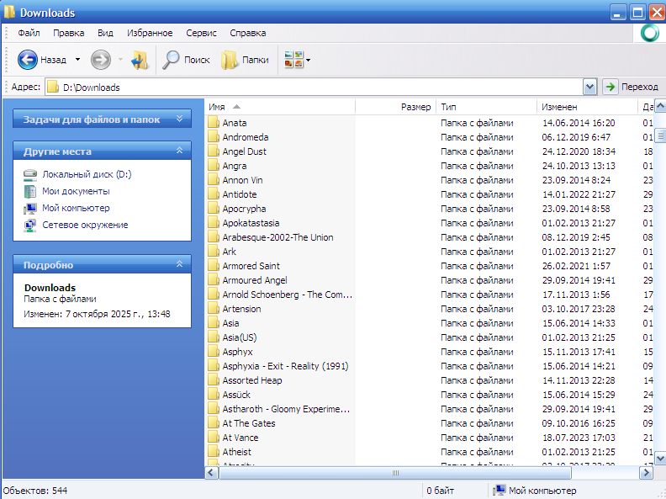Image resolution: width=666 pixels, height=499 pixels.
Task: Click the vertical scrollbar up arrow
Action: (660, 105)
